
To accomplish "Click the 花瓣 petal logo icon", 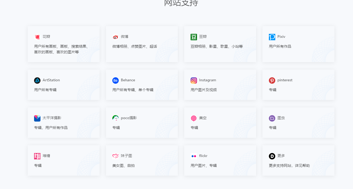I will coord(37,37).
